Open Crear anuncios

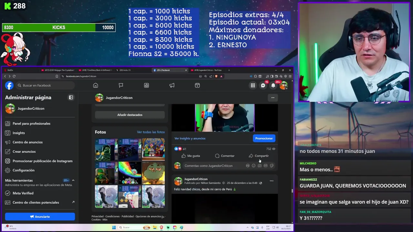tap(40, 151)
